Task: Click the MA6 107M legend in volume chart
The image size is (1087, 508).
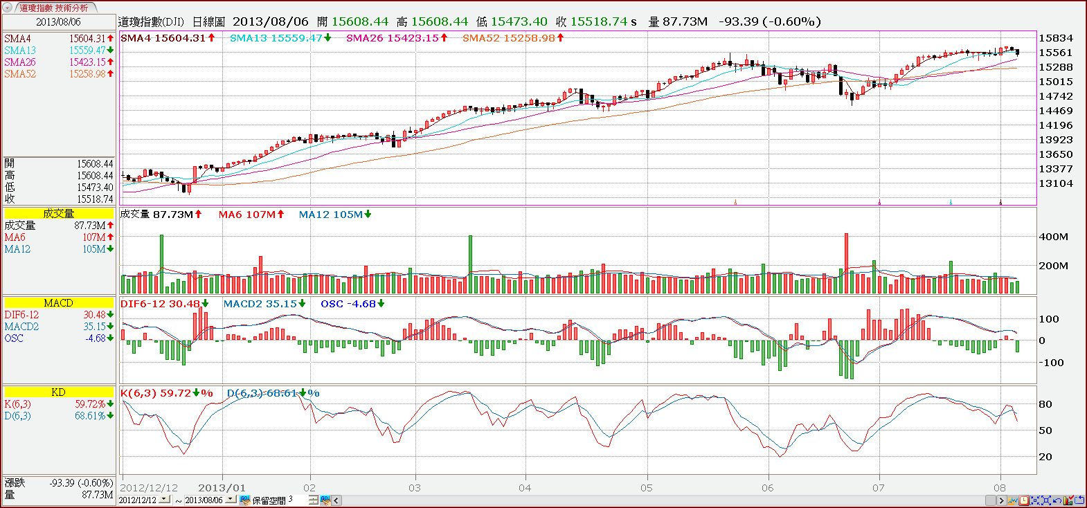Action: 251,215
